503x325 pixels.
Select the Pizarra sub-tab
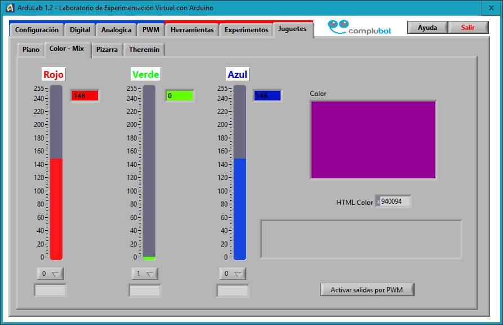point(107,50)
